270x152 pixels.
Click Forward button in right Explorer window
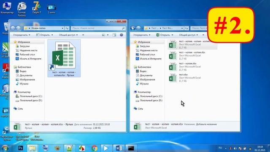138,28
